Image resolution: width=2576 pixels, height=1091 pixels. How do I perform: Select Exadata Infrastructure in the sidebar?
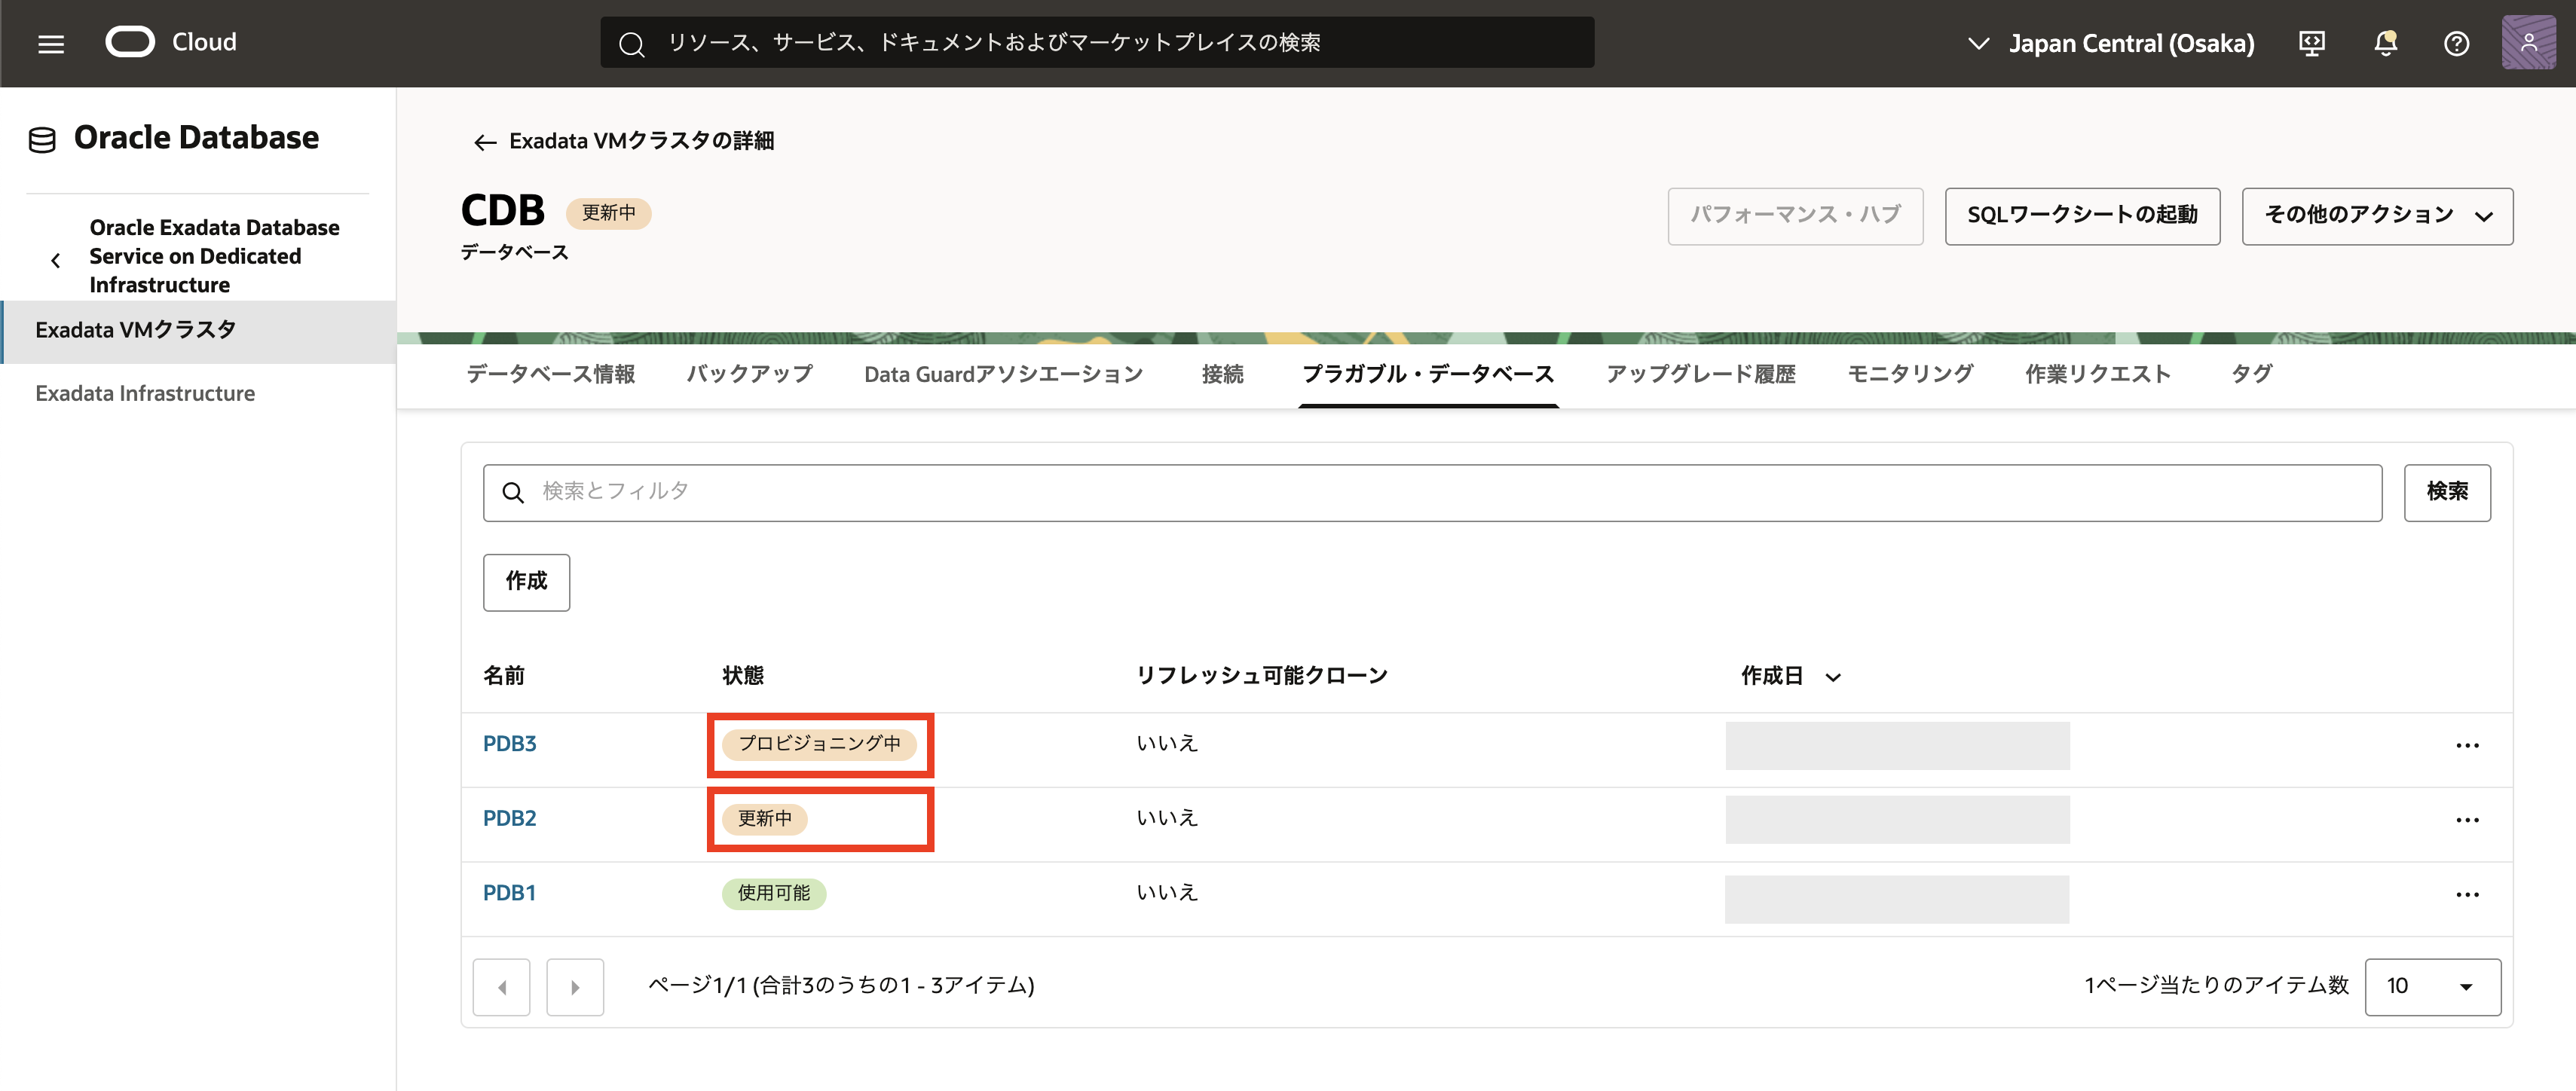(145, 393)
